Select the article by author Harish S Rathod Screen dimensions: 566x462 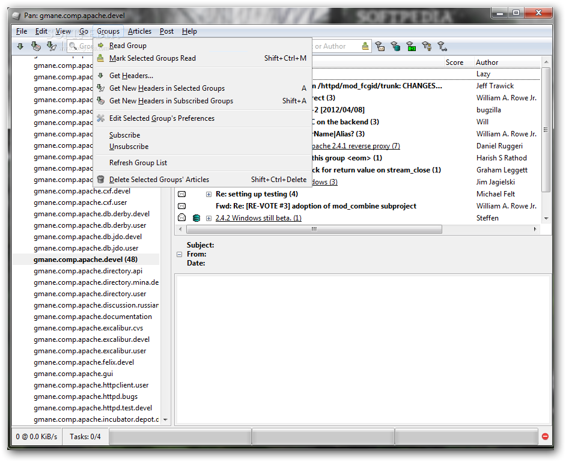click(x=501, y=158)
